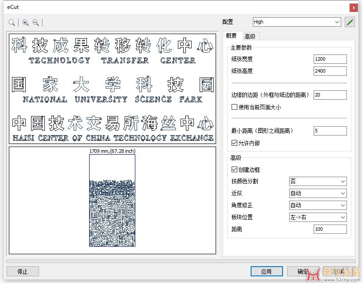Click the nesting progress bar
362x283 pixels.
181,261
